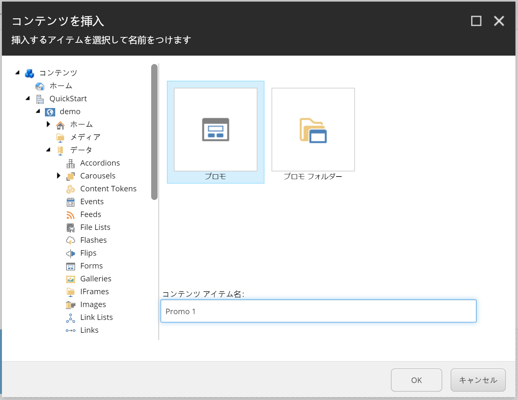Click the Feeds RSS icon
Viewport: 518px width, 400px height.
[x=70, y=215]
